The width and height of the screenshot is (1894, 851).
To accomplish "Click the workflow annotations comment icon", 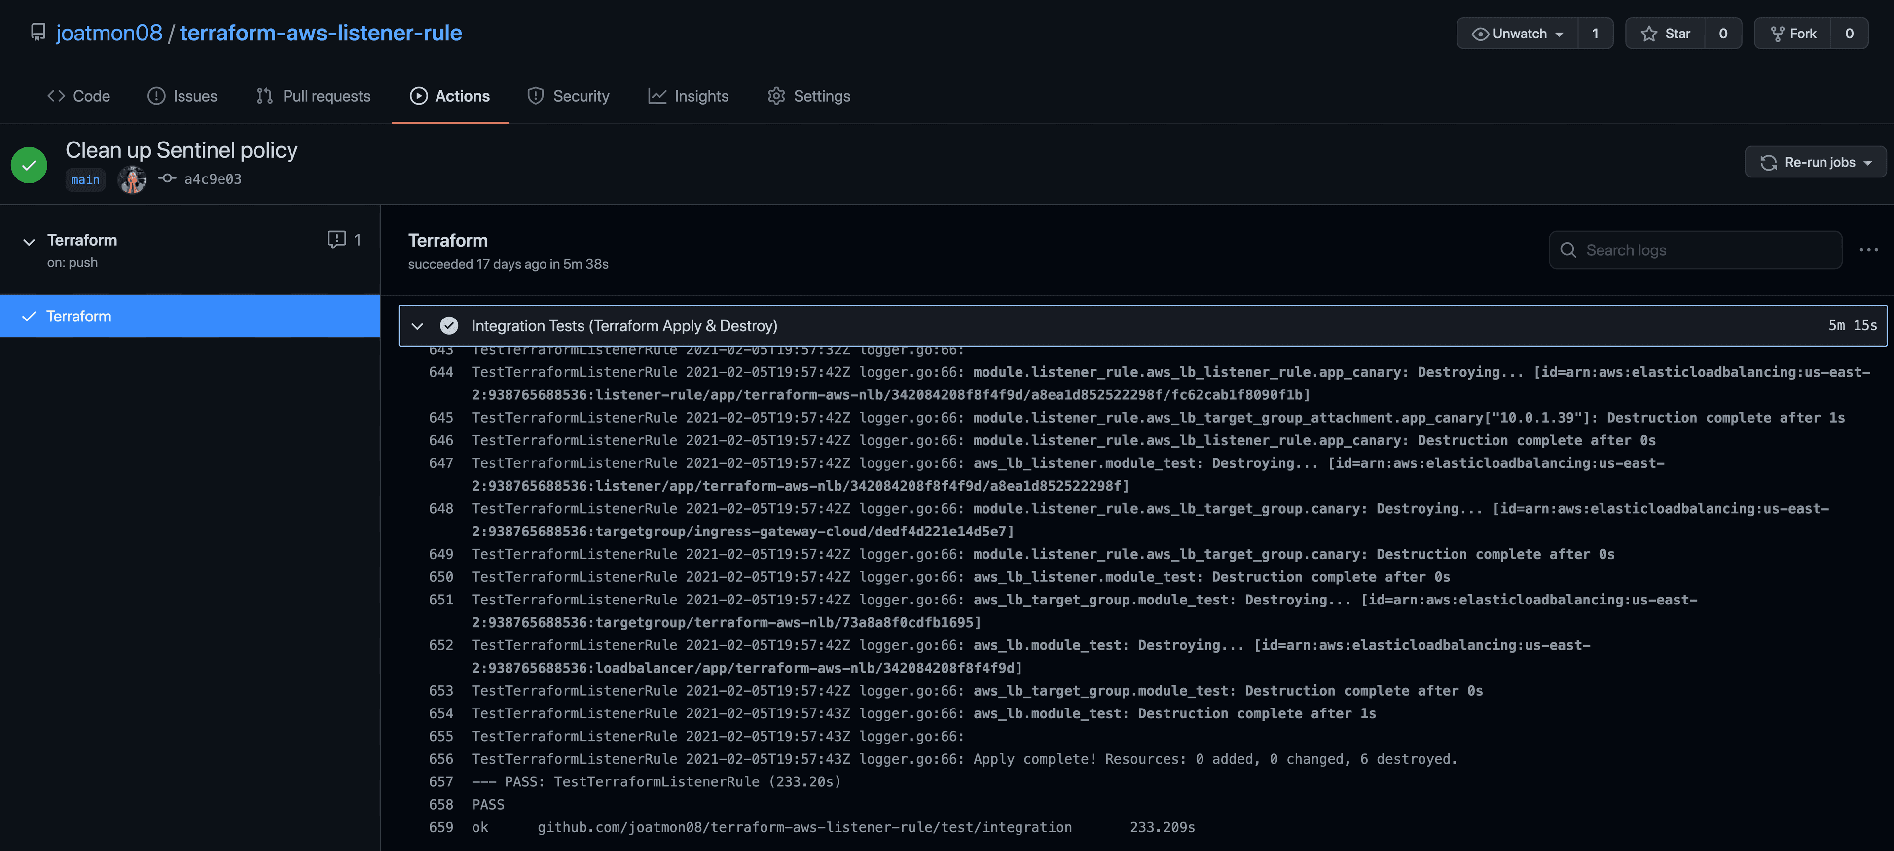I will click(336, 240).
